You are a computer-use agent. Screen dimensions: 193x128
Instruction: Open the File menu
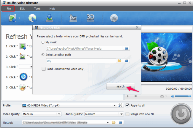click(8, 9)
